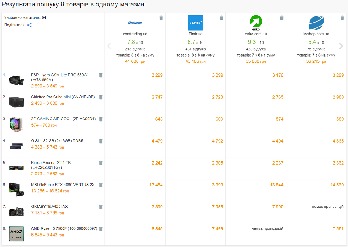The height and width of the screenshot is (247, 348).
Task: Show next stores with right chevron arrow
Action: pyautogui.click(x=341, y=46)
